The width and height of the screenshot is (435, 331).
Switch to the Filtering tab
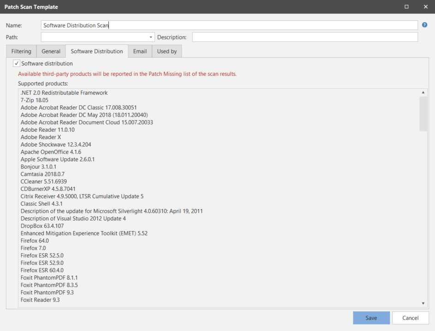21,51
